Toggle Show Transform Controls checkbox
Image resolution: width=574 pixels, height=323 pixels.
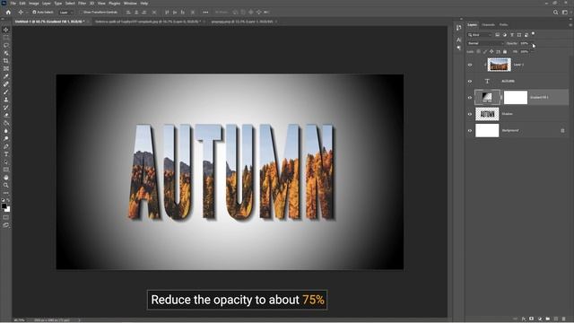81,12
